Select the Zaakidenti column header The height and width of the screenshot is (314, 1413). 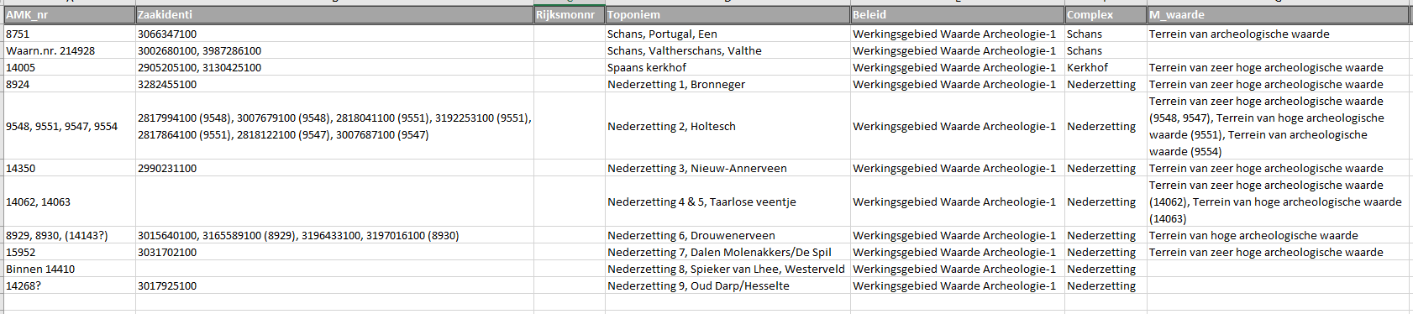coord(334,15)
